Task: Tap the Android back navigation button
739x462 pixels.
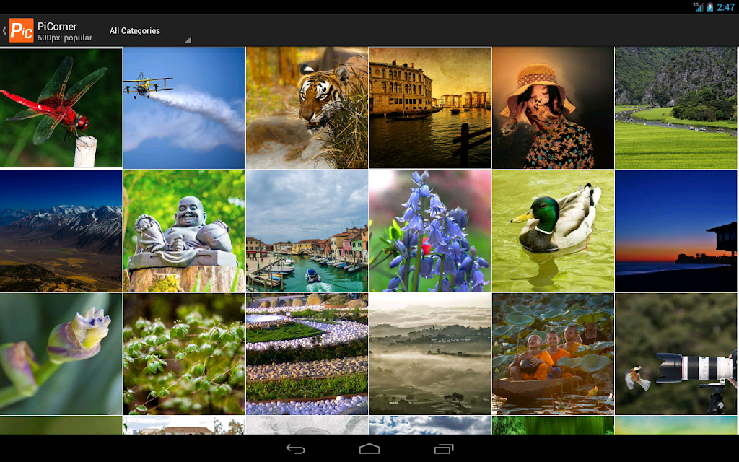Action: (x=295, y=449)
